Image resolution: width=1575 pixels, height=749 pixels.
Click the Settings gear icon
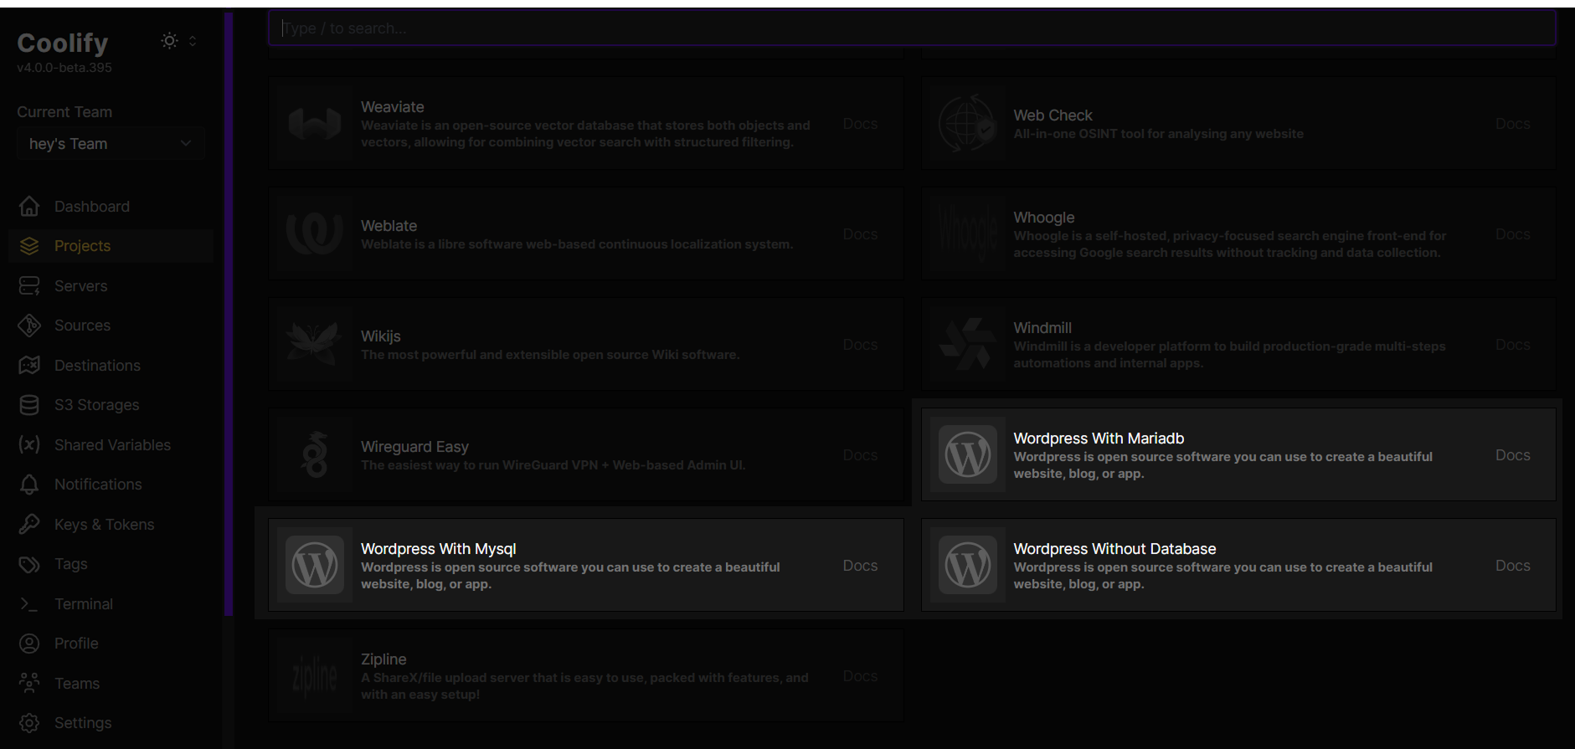pyautogui.click(x=29, y=723)
